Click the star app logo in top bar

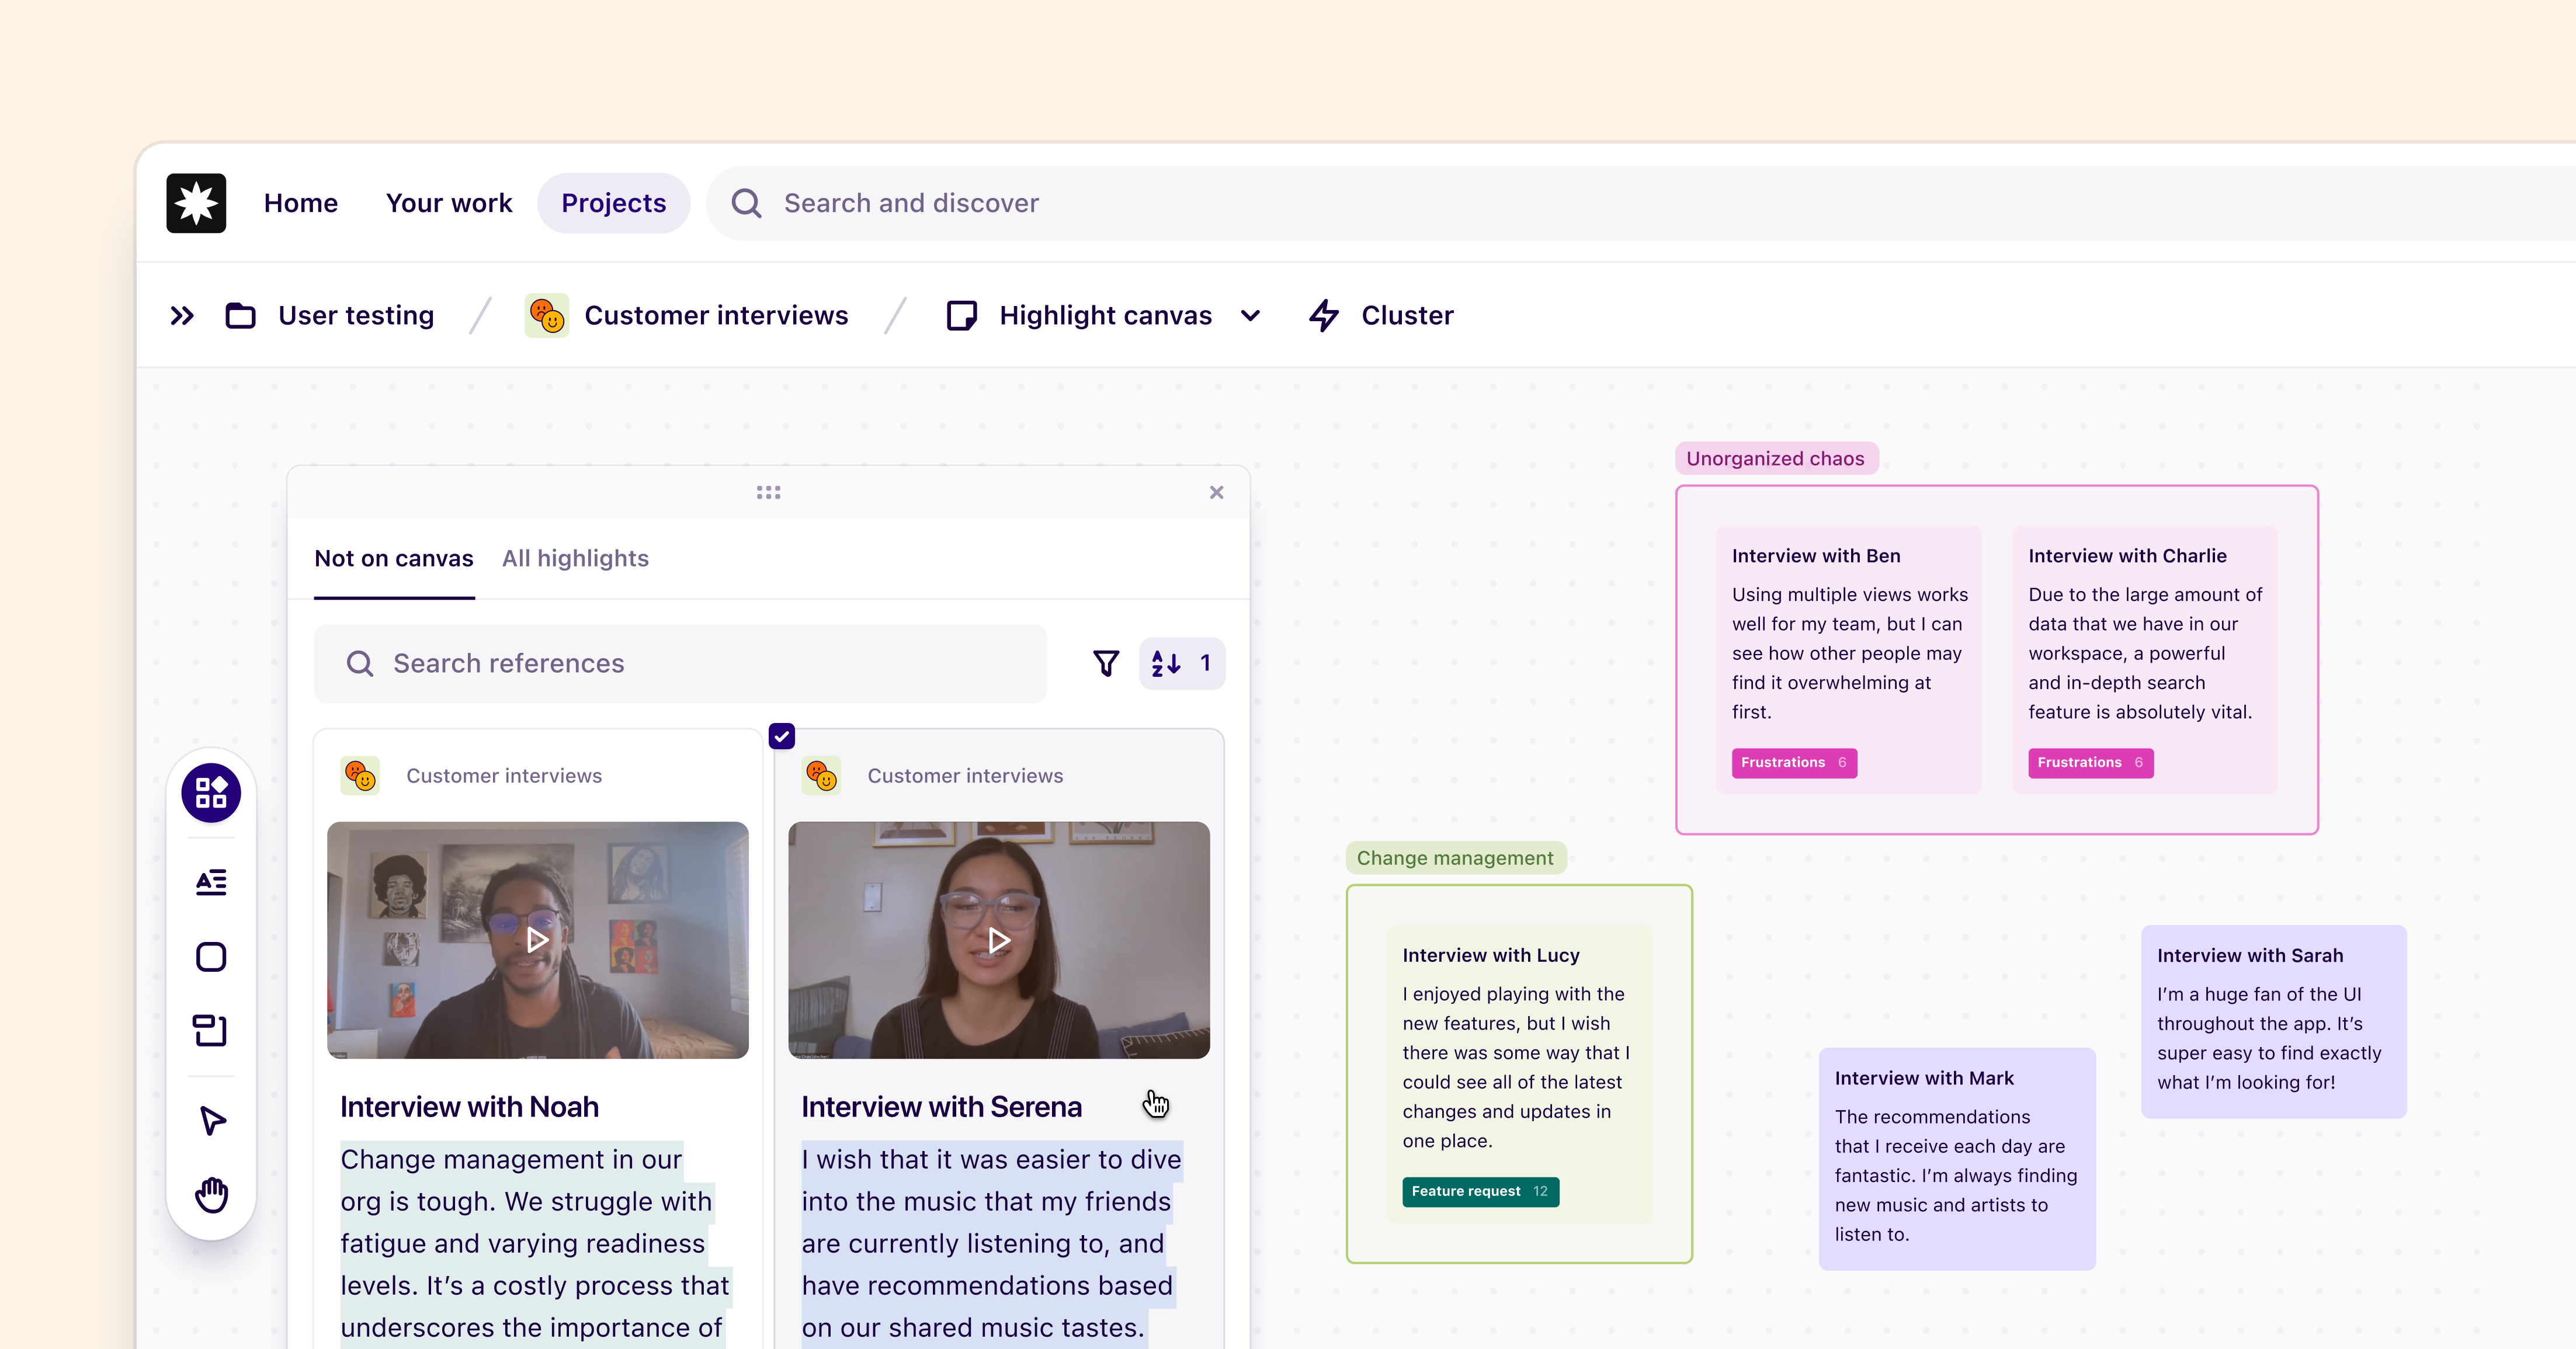coord(196,203)
